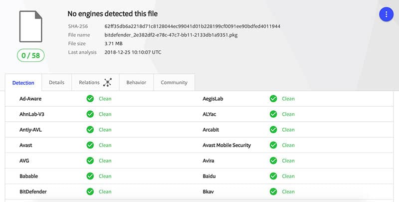Click the Antiy-AVL engine name
Screen dimensions: 399x202
30,130
